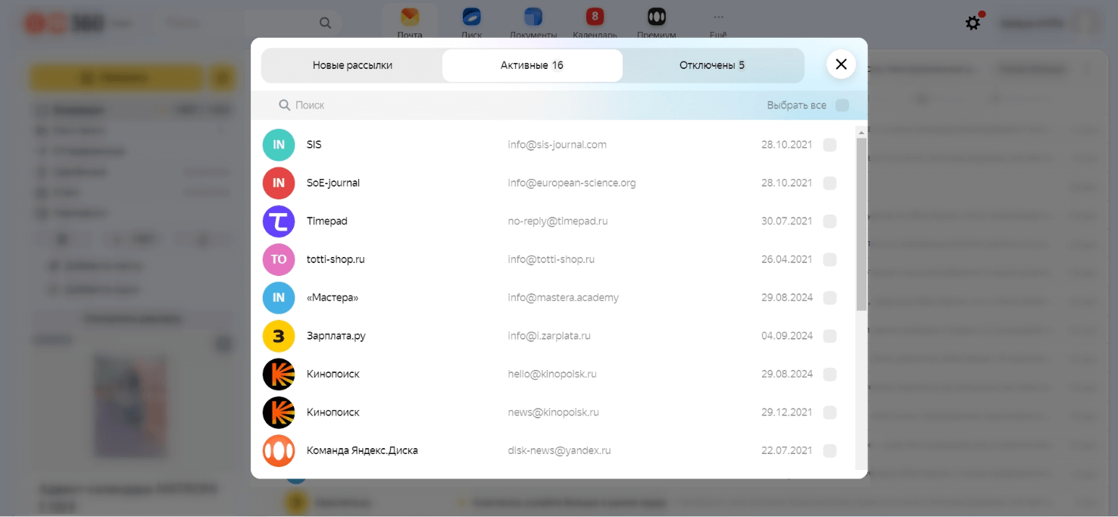Screen dimensions: 1118x517
Task: Switch to the Отключены 5 tab
Action: (x=712, y=65)
